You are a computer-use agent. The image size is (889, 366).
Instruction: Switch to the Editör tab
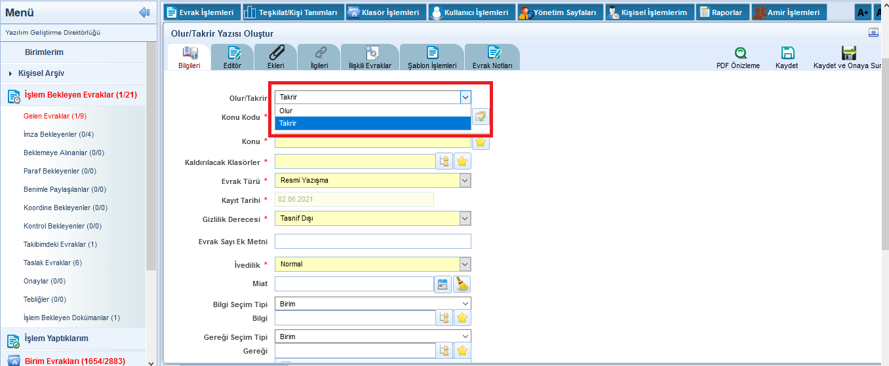coord(232,58)
